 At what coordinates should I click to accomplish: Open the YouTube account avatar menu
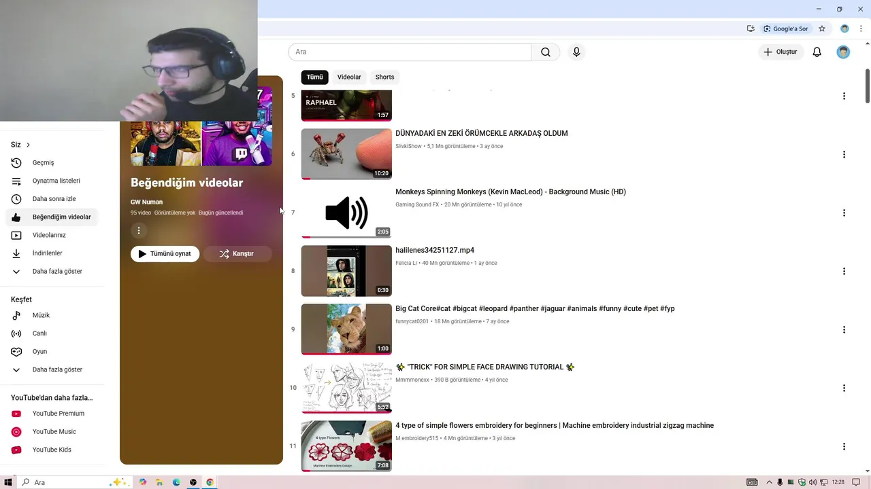(x=843, y=52)
